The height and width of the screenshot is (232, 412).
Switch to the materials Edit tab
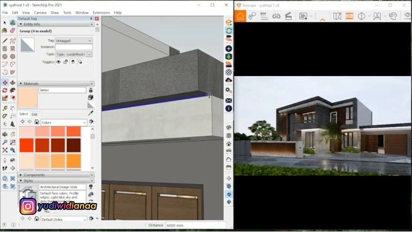pyautogui.click(x=34, y=114)
